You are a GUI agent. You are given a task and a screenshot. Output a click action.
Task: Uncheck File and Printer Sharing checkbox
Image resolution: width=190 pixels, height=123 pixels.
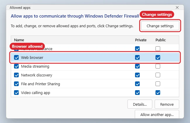[x=16, y=84]
